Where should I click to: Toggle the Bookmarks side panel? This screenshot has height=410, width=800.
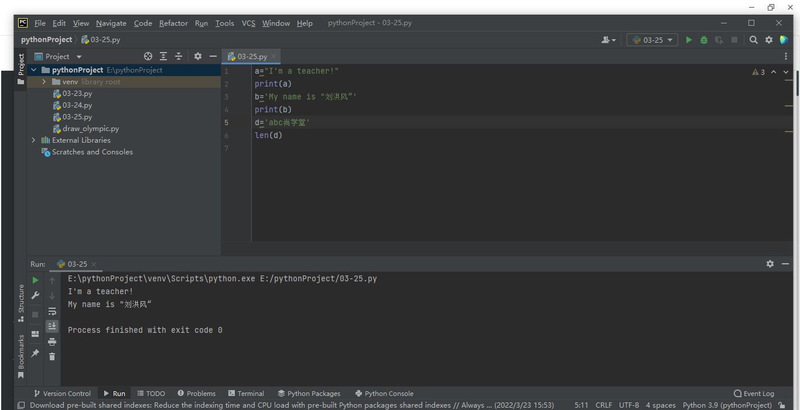coord(21,356)
